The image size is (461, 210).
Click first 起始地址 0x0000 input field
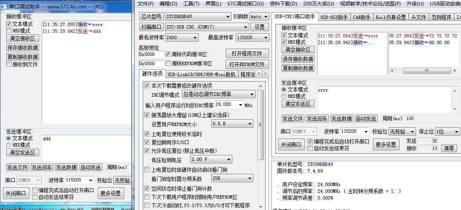pos(151,54)
